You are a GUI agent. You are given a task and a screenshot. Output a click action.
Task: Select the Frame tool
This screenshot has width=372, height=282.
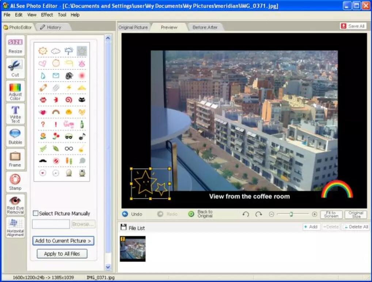pyautogui.click(x=15, y=159)
